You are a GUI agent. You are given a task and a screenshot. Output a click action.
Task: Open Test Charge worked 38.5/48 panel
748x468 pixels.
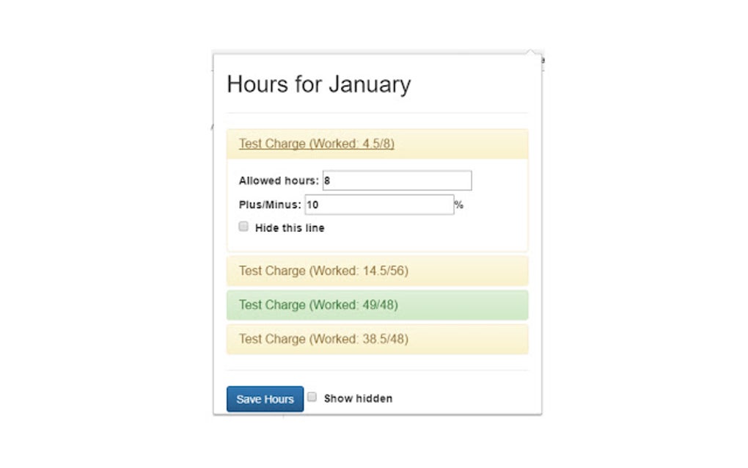(323, 339)
